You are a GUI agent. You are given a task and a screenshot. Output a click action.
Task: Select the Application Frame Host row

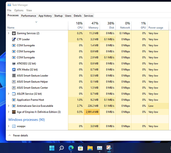(x=87, y=100)
